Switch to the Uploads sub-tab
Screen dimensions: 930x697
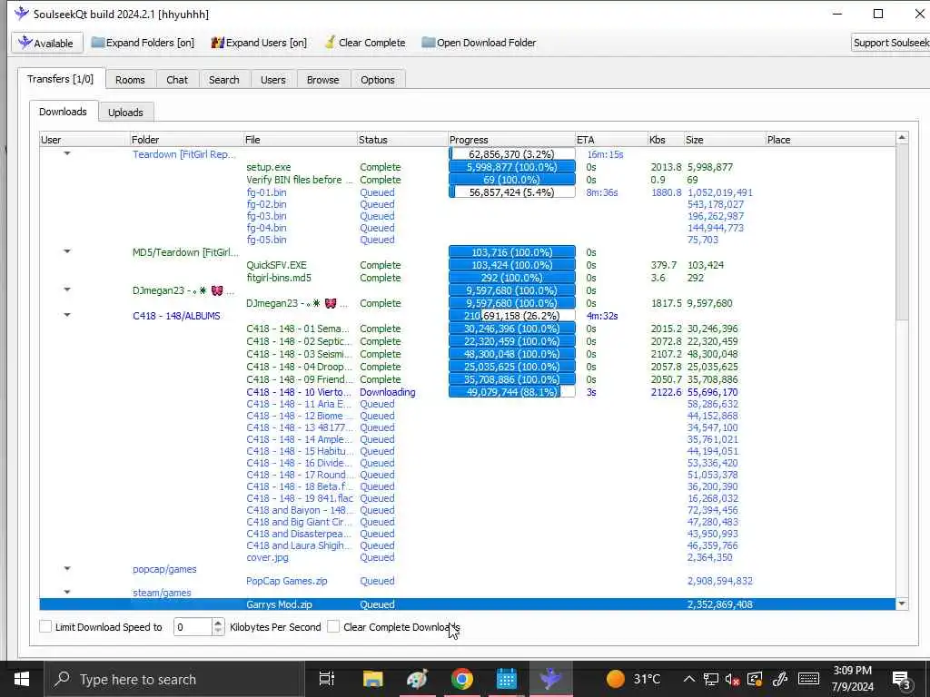click(x=125, y=112)
